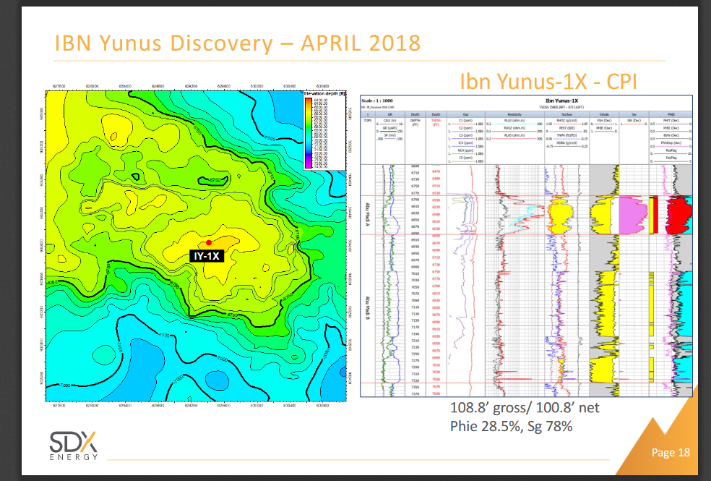The width and height of the screenshot is (711, 481).
Task: Click the 'RLA3 (ohm.m)' resistivity curve label
Action: [514, 120]
